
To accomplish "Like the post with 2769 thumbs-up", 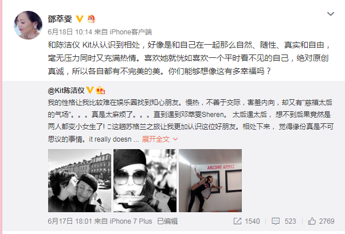I will pyautogui.click(x=322, y=221).
